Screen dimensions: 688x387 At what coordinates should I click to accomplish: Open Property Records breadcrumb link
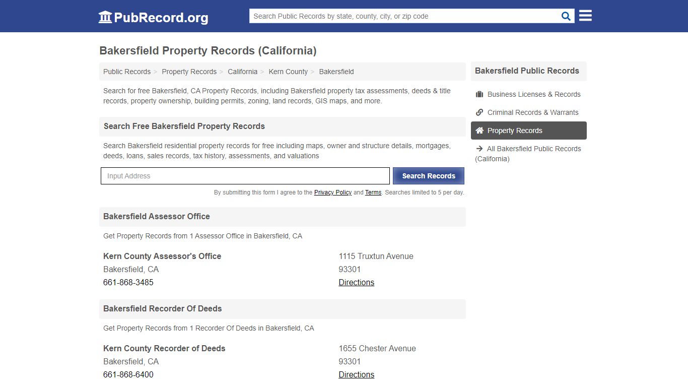[189, 72]
